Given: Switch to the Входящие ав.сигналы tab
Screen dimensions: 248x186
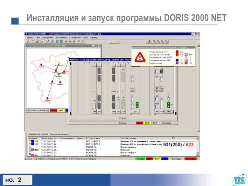Looking at the screenshot, I should 38,134.
